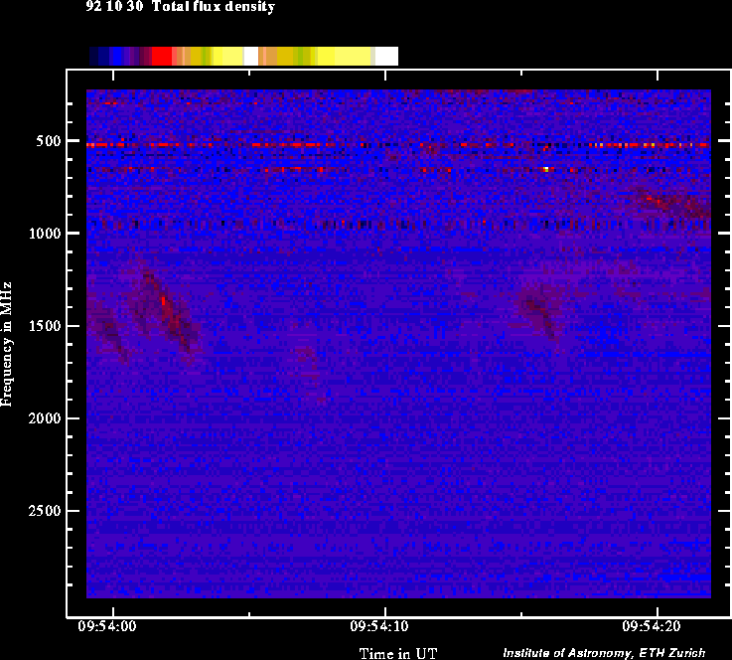Screen dimensions: 732x660
Task: Click the '92 10 30 Total flux density' title
Action: (x=180, y=7)
